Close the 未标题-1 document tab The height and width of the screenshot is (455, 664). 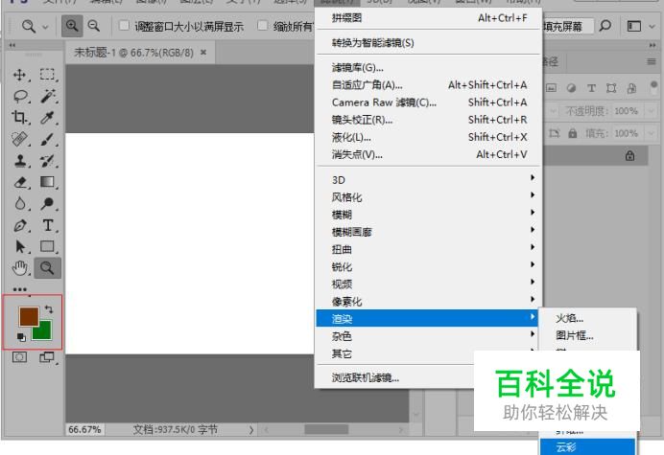203,53
